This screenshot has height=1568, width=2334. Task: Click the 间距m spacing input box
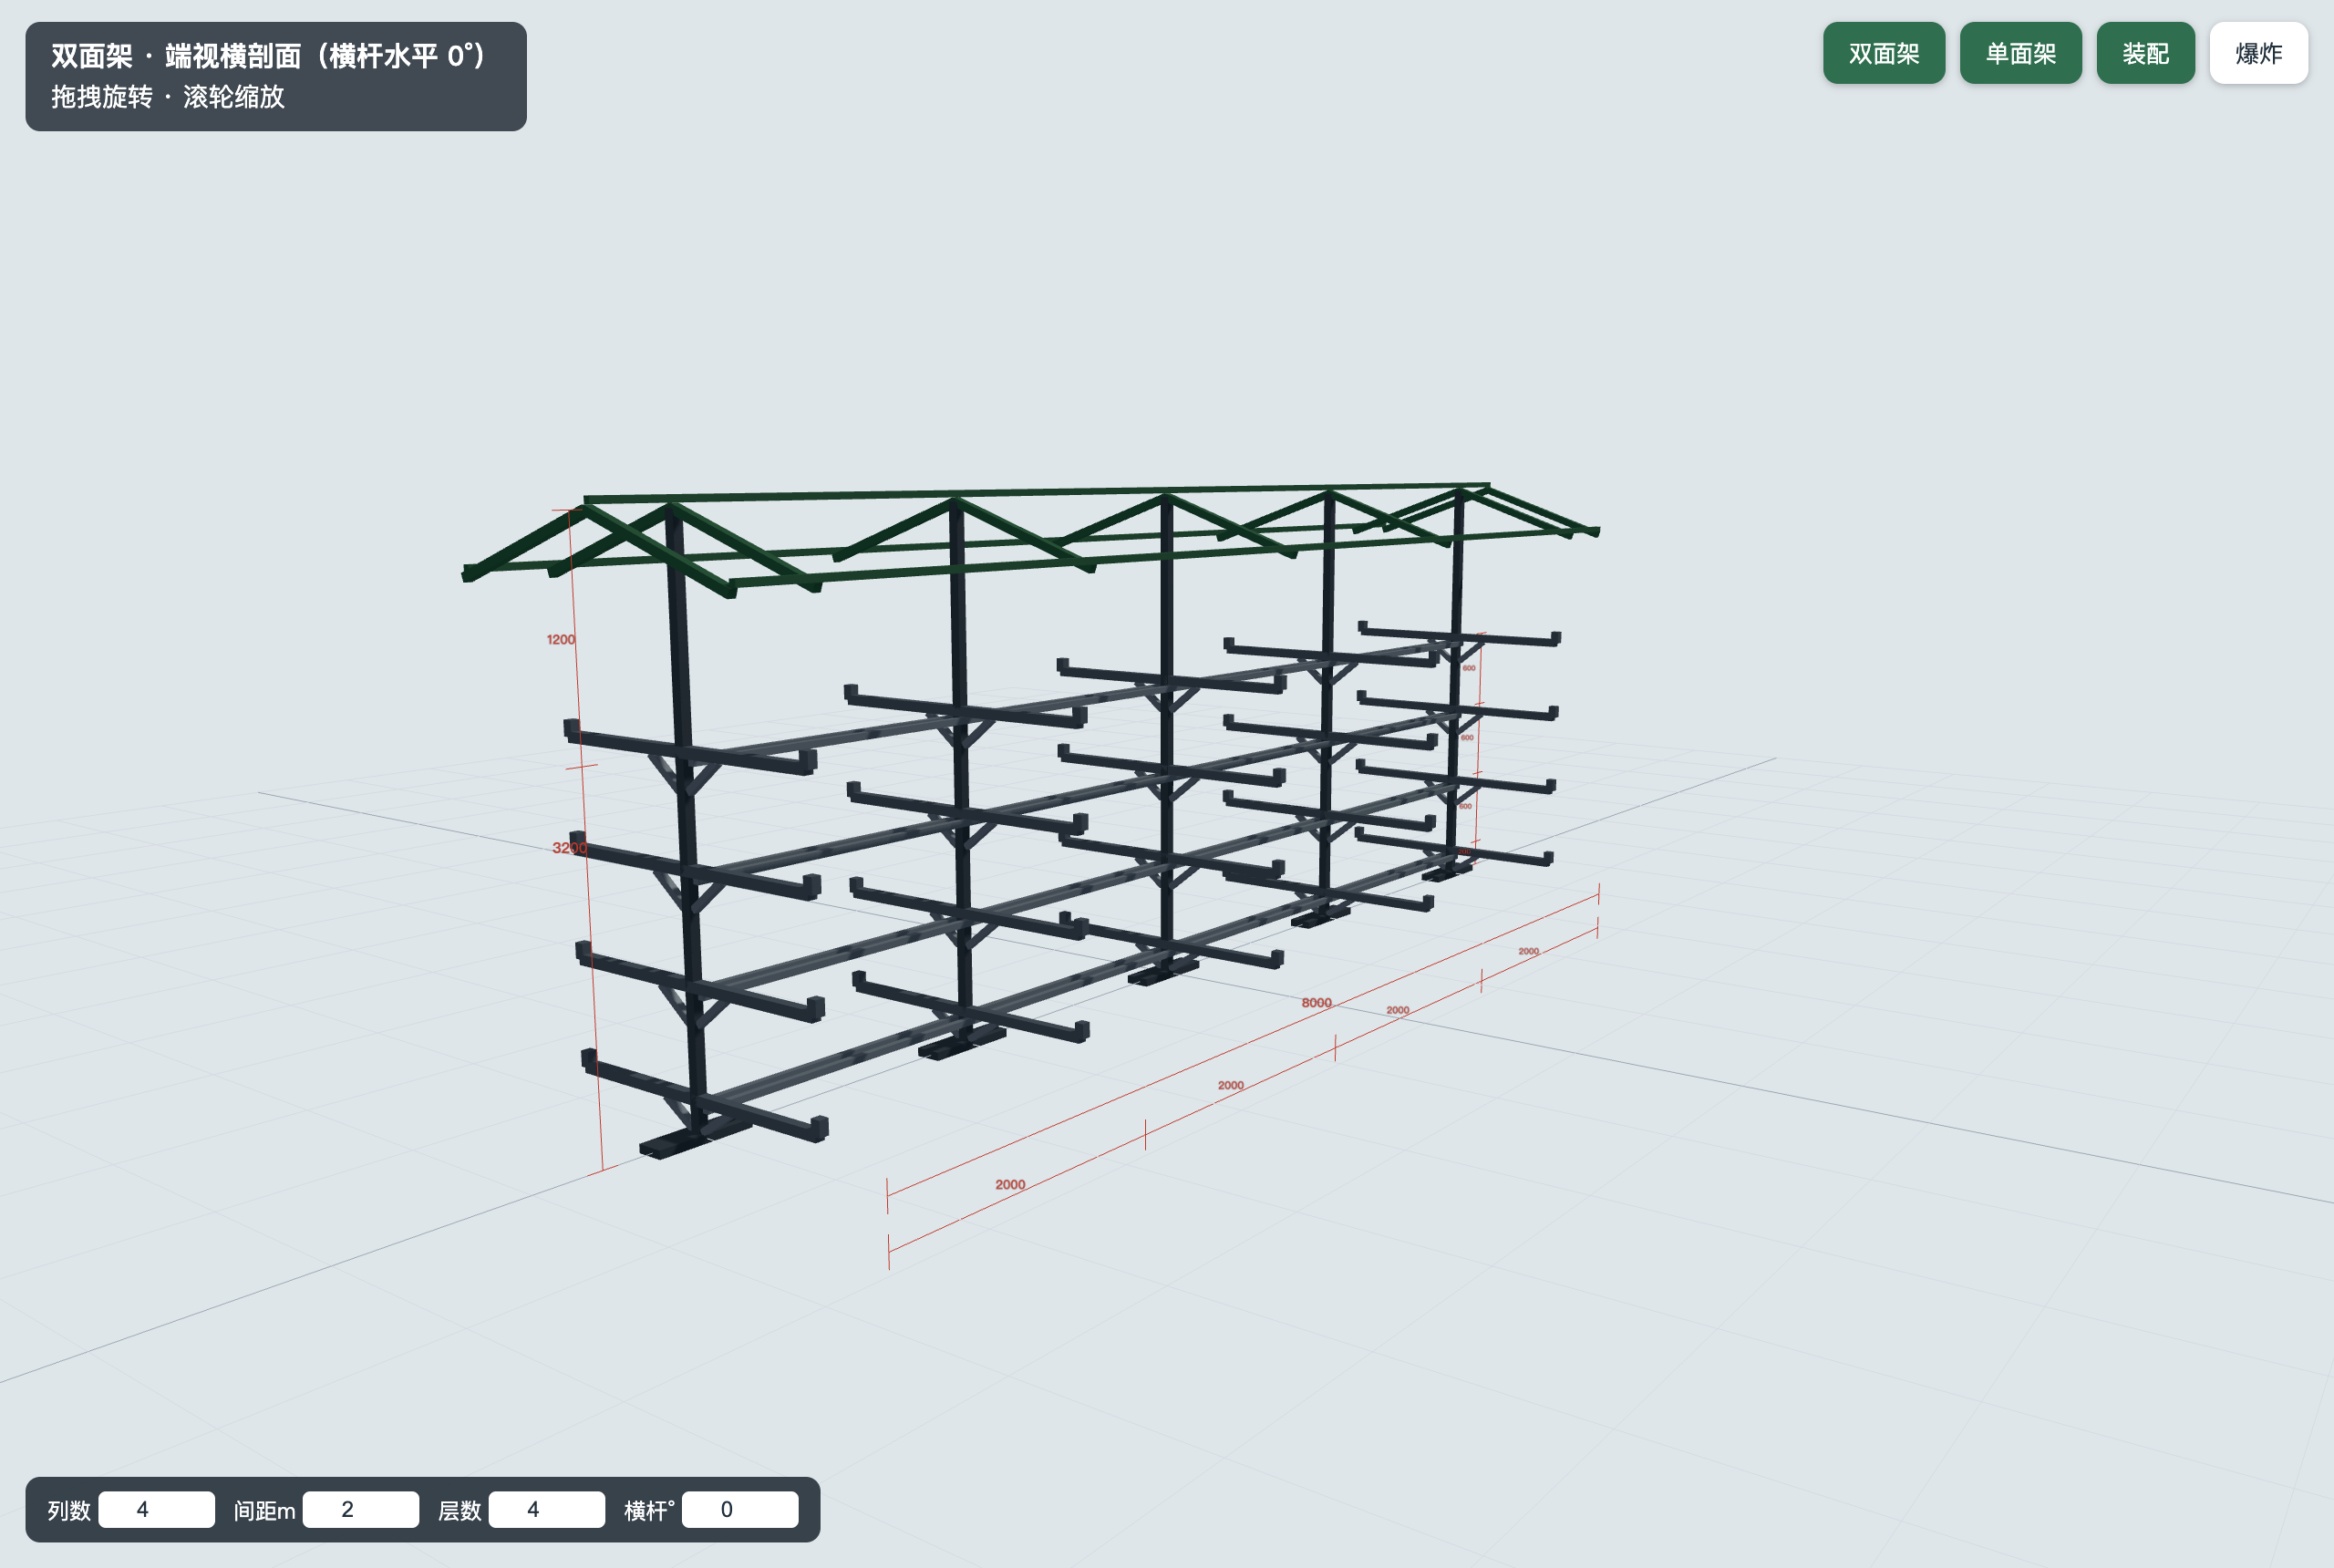(x=360, y=1509)
